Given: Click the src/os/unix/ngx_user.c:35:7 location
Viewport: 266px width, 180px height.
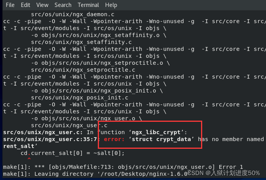Looking at the screenshot, I should coord(50,140).
